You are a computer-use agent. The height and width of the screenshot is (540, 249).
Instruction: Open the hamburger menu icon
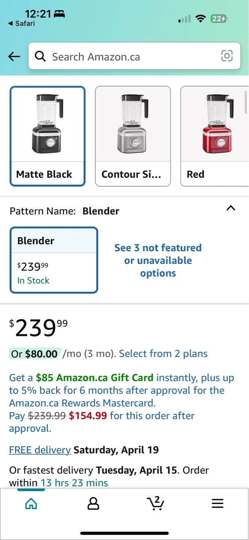click(x=218, y=503)
